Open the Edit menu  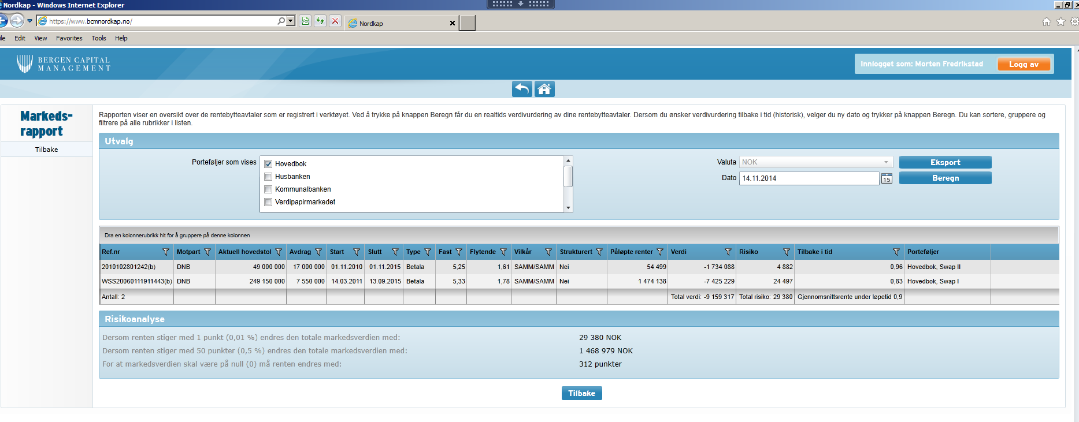pyautogui.click(x=20, y=38)
